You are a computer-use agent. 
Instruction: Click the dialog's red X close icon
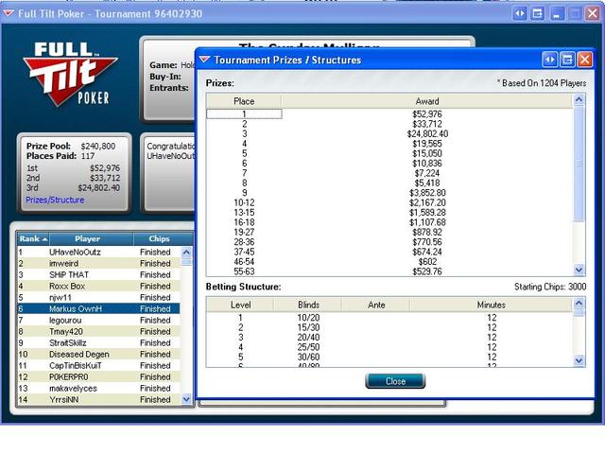tap(585, 60)
